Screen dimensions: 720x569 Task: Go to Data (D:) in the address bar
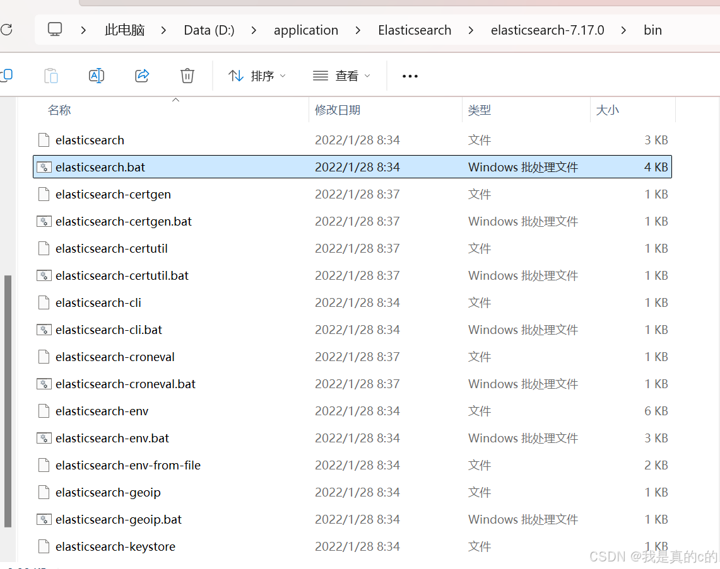click(x=209, y=30)
